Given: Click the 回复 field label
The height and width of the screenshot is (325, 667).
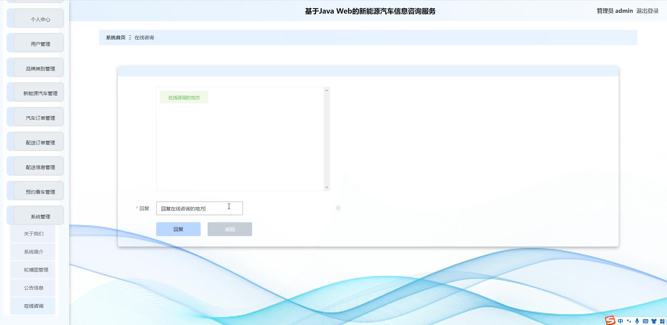Looking at the screenshot, I should 144,208.
